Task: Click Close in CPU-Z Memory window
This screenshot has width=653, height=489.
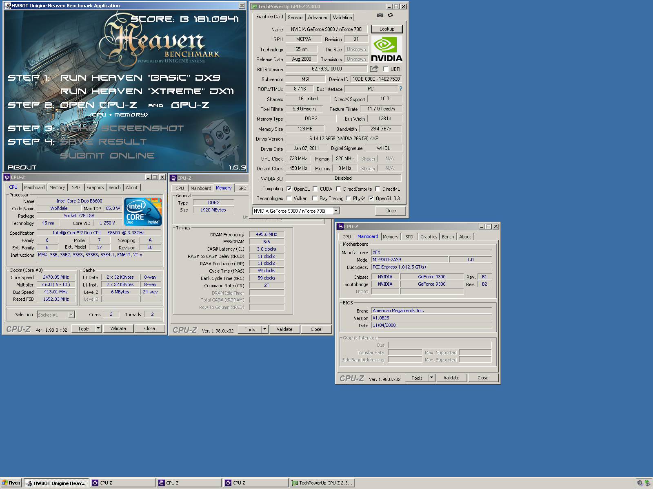Action: pos(316,329)
